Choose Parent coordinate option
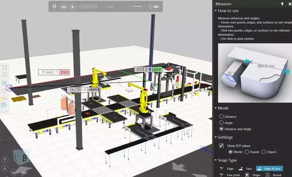This screenshot has height=177, width=292. [x=247, y=152]
